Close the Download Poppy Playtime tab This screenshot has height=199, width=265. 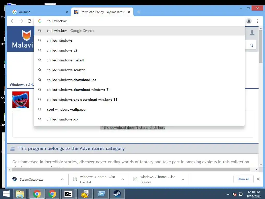(x=129, y=12)
